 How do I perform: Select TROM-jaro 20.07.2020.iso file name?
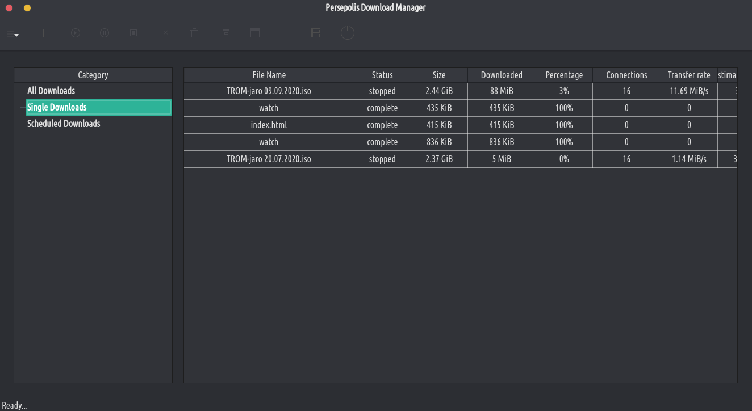pyautogui.click(x=269, y=159)
